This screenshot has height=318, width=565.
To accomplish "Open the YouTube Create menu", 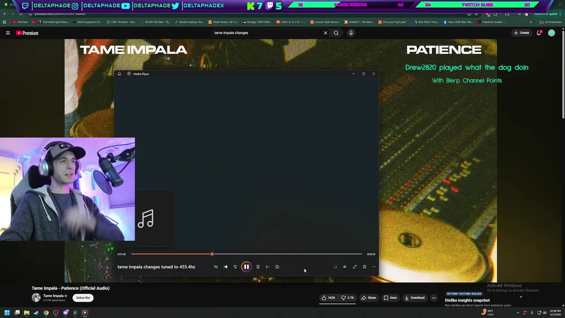I will click(x=521, y=33).
